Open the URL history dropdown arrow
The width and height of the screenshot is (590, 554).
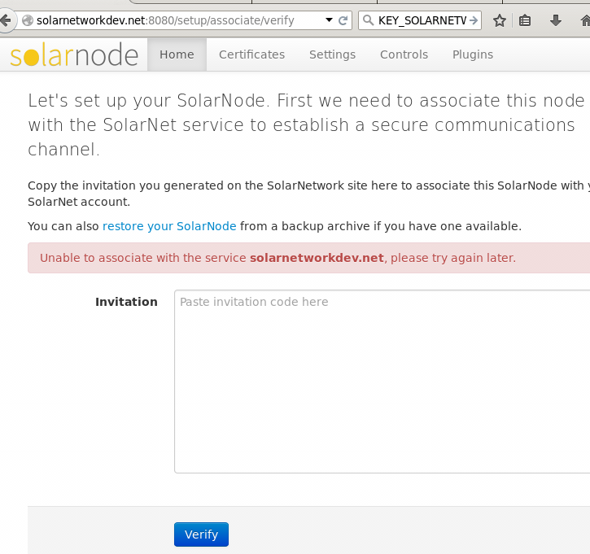pyautogui.click(x=329, y=20)
